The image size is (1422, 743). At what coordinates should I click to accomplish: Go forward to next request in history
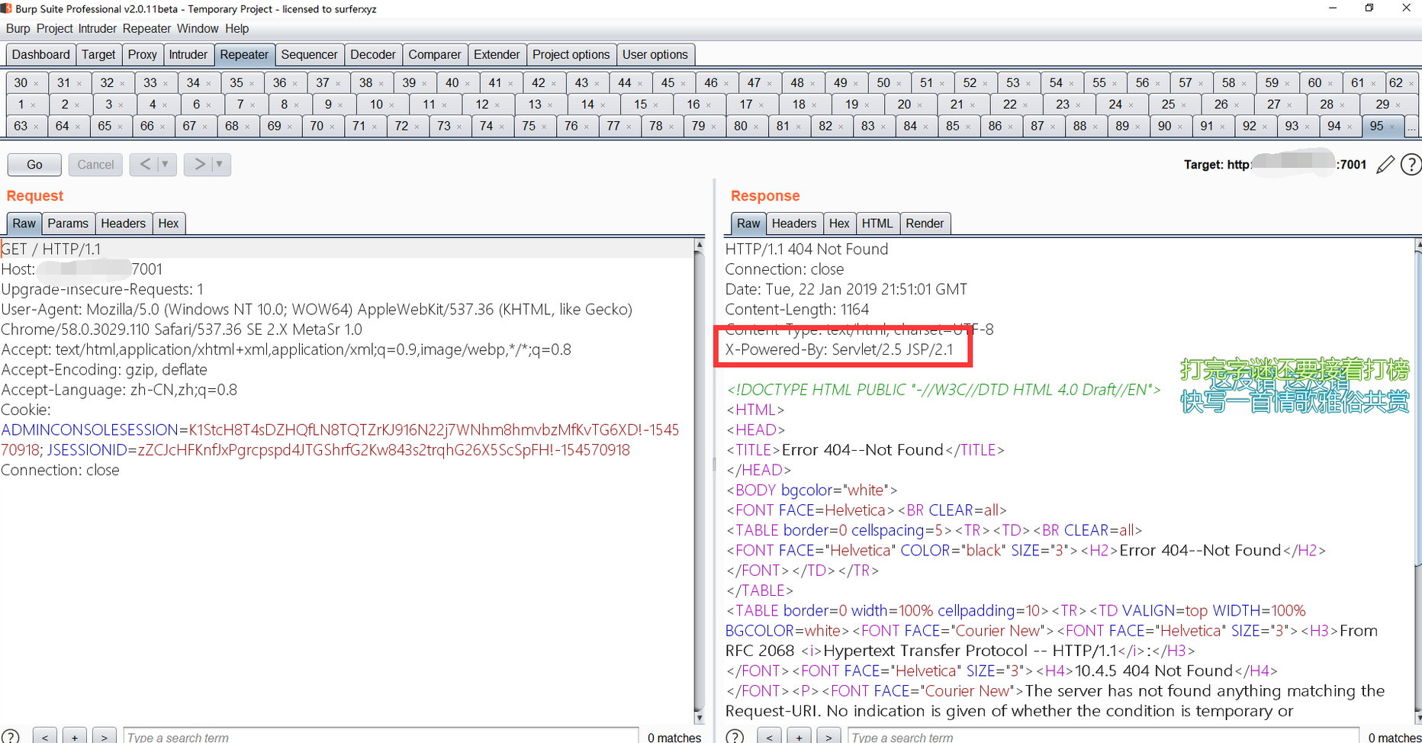click(199, 164)
